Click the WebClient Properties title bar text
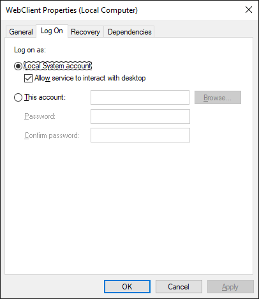The height and width of the screenshot is (299, 259). coord(71,10)
